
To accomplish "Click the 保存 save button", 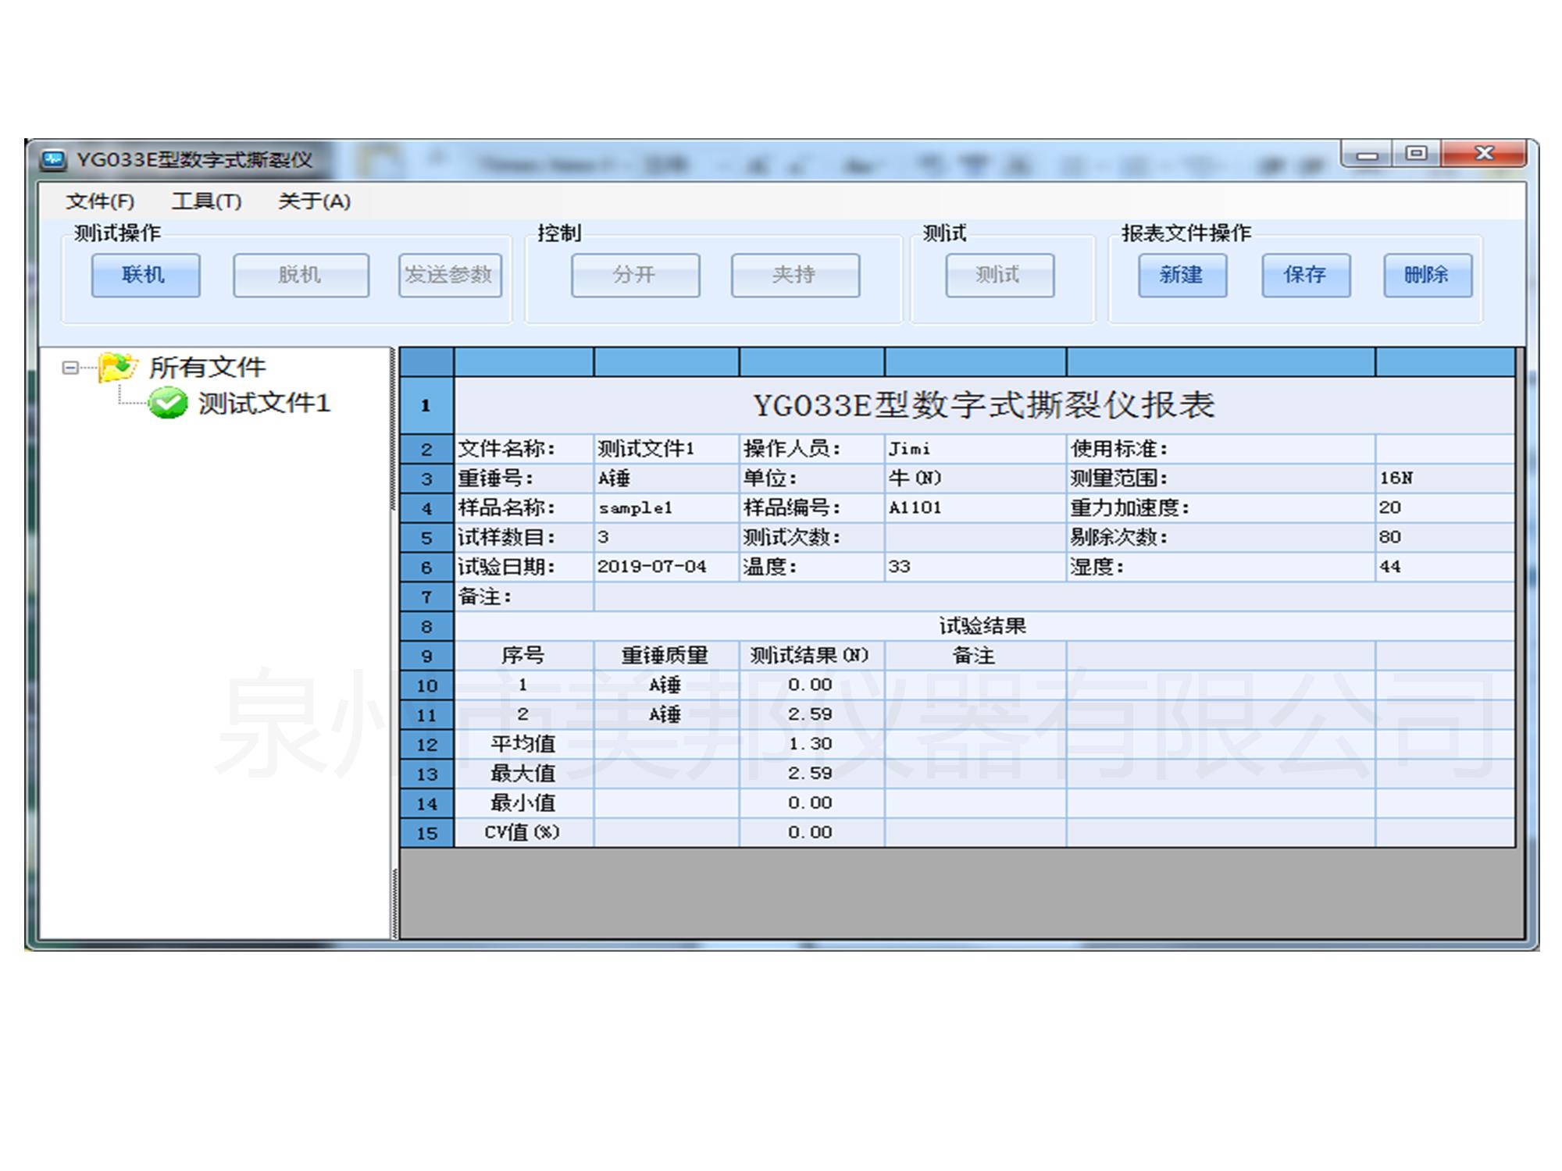I will click(x=1305, y=275).
